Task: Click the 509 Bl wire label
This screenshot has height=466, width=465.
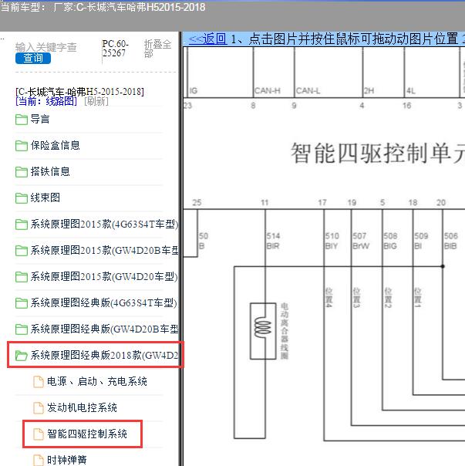Action: coord(421,241)
